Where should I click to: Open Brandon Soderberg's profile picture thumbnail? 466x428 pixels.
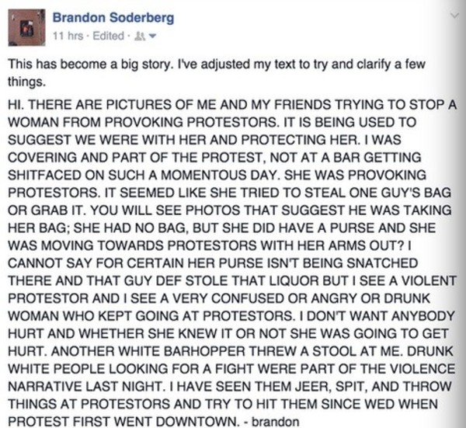pos(26,28)
